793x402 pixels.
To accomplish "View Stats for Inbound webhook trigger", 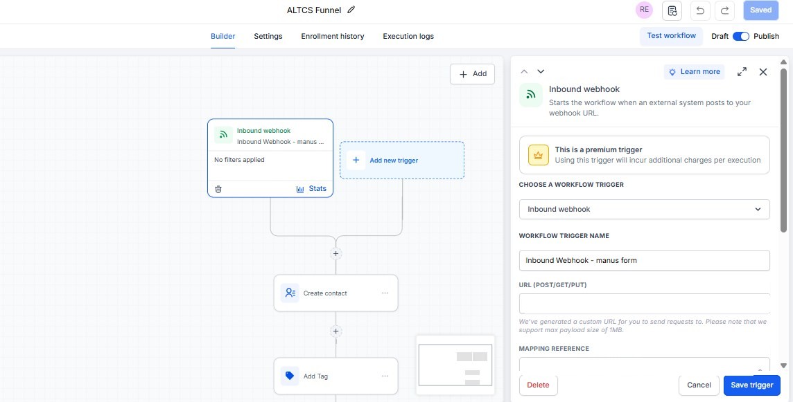I will (311, 189).
